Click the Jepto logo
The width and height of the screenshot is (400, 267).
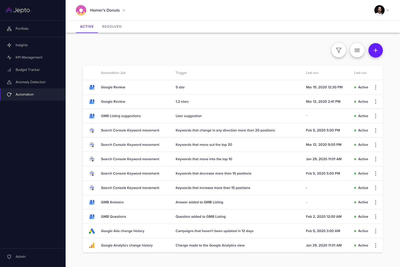tap(19, 10)
